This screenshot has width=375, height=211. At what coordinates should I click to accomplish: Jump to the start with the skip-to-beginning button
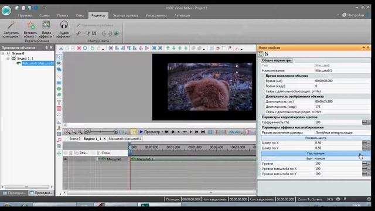[x=166, y=132]
